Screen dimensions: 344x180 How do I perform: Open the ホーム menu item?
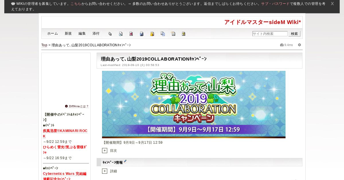click(52, 33)
